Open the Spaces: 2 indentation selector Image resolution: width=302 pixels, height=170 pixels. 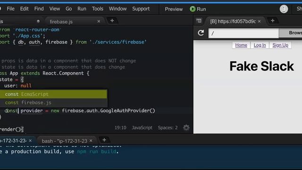[x=168, y=128]
